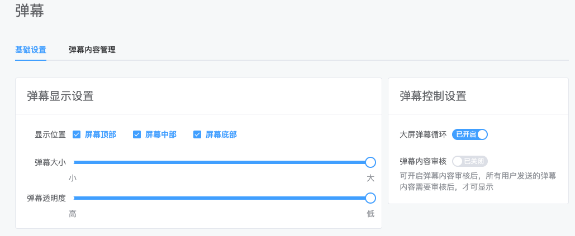Open the 弹幕内容管理 tab
This screenshot has width=575, height=236.
tap(92, 50)
